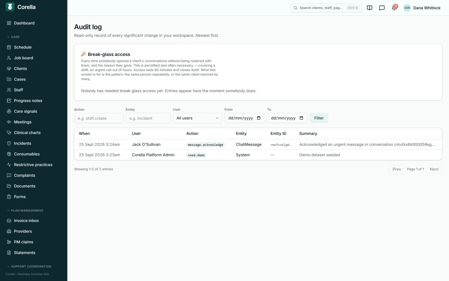Click the Clinical charts stethoscope icon
This screenshot has height=281, width=449.
pyautogui.click(x=9, y=133)
